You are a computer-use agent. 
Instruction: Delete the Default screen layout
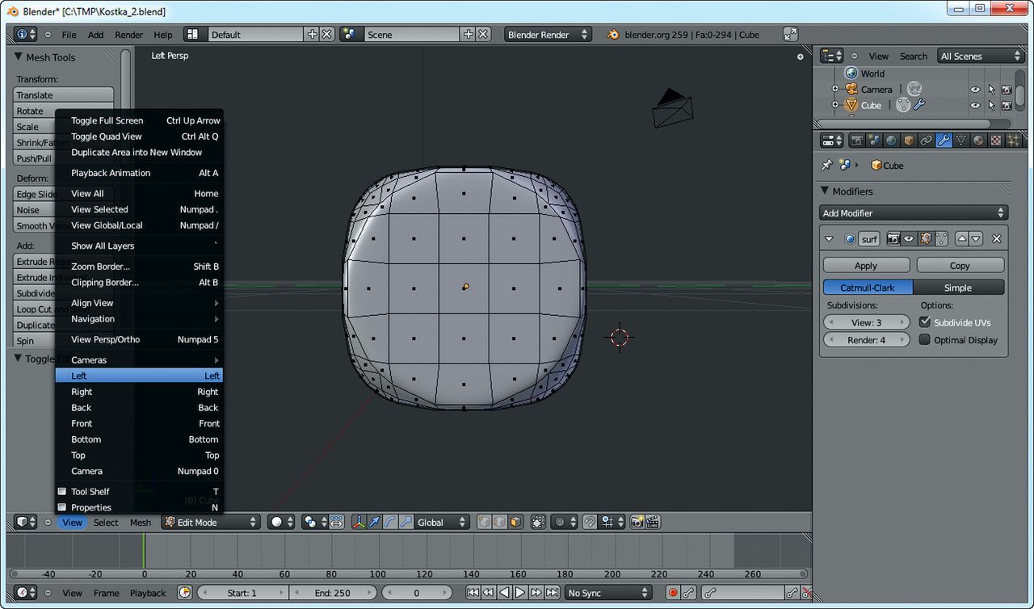coord(327,34)
